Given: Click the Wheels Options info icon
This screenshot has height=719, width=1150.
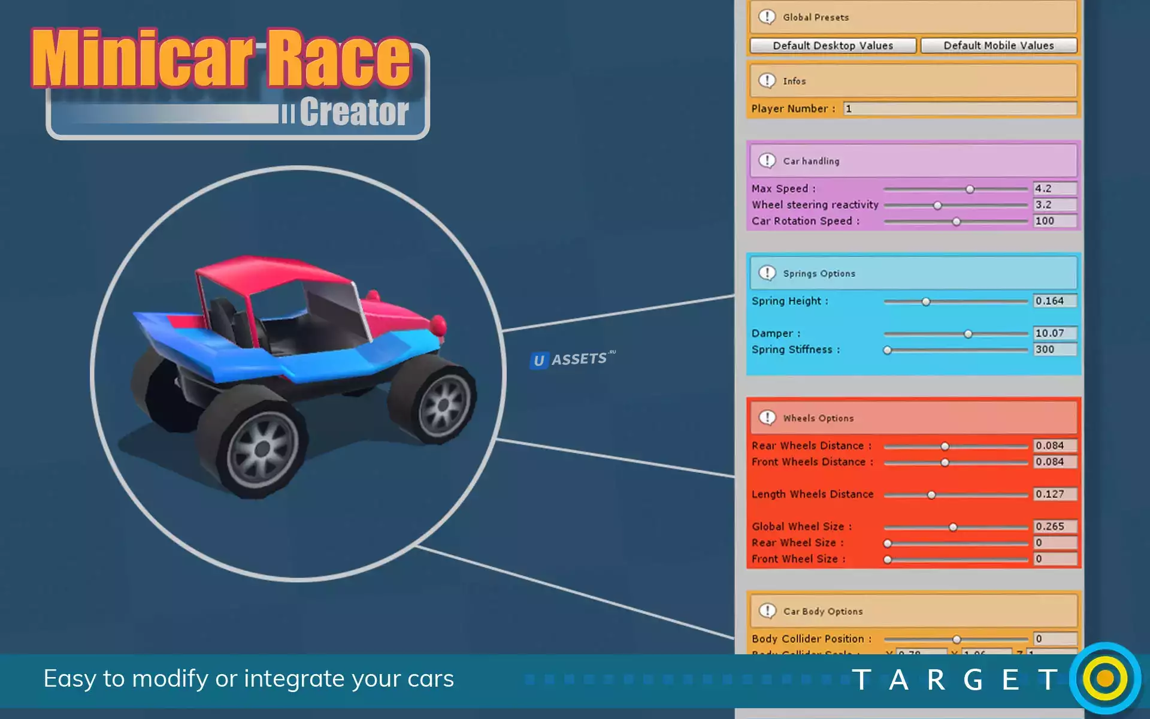Looking at the screenshot, I should pyautogui.click(x=767, y=418).
